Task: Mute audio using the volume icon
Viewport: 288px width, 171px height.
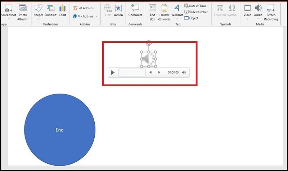Action: (184, 73)
